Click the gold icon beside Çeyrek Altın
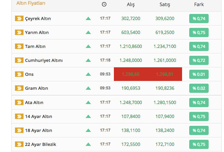224x152 pixels. tap(19, 18)
